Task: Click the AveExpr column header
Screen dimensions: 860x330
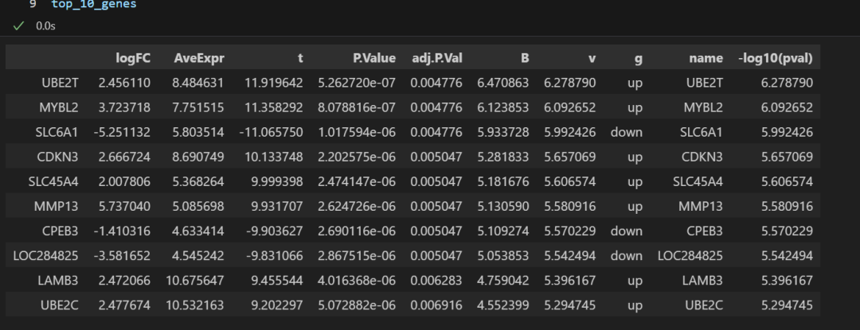Action: coord(199,58)
